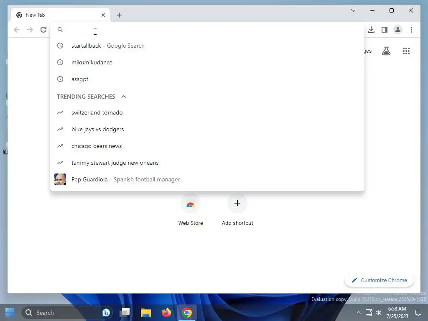Select tammy stewart judge new orleans suggestion
Viewport: 428px width, 321px height.
click(x=207, y=163)
